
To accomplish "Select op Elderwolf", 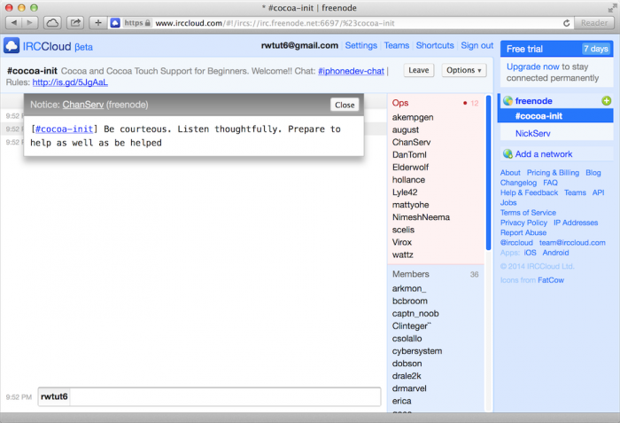I will pyautogui.click(x=410, y=167).
